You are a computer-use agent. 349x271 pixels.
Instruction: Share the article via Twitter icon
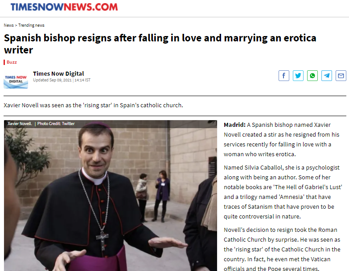point(298,76)
